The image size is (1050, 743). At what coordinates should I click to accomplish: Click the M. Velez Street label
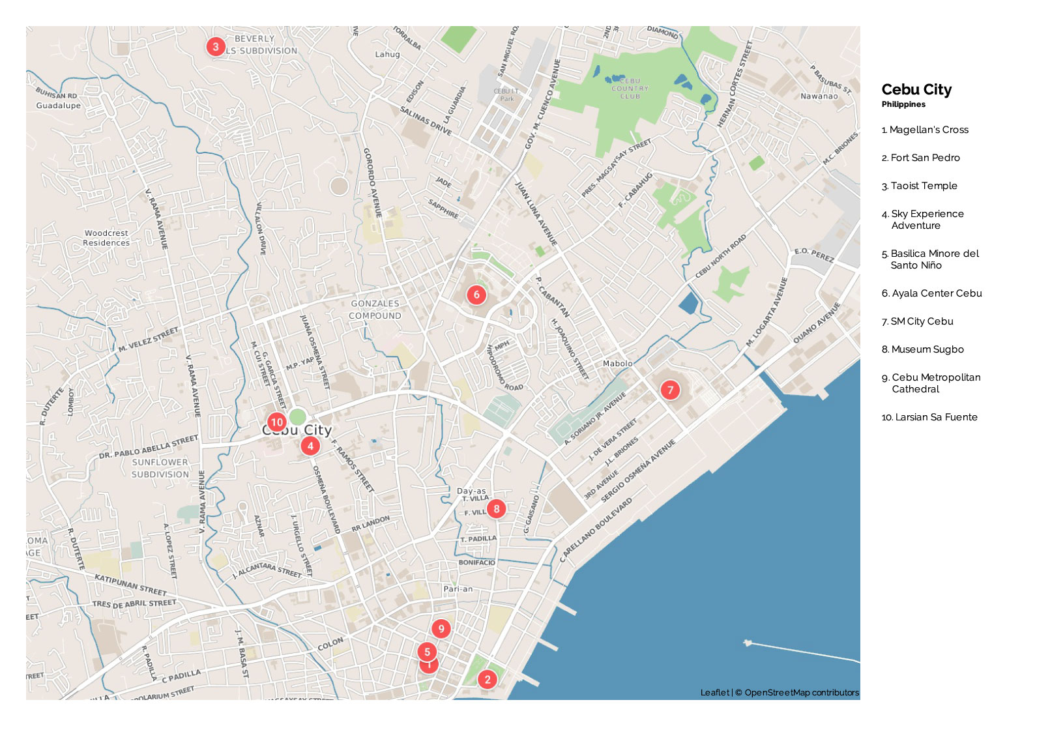(148, 340)
